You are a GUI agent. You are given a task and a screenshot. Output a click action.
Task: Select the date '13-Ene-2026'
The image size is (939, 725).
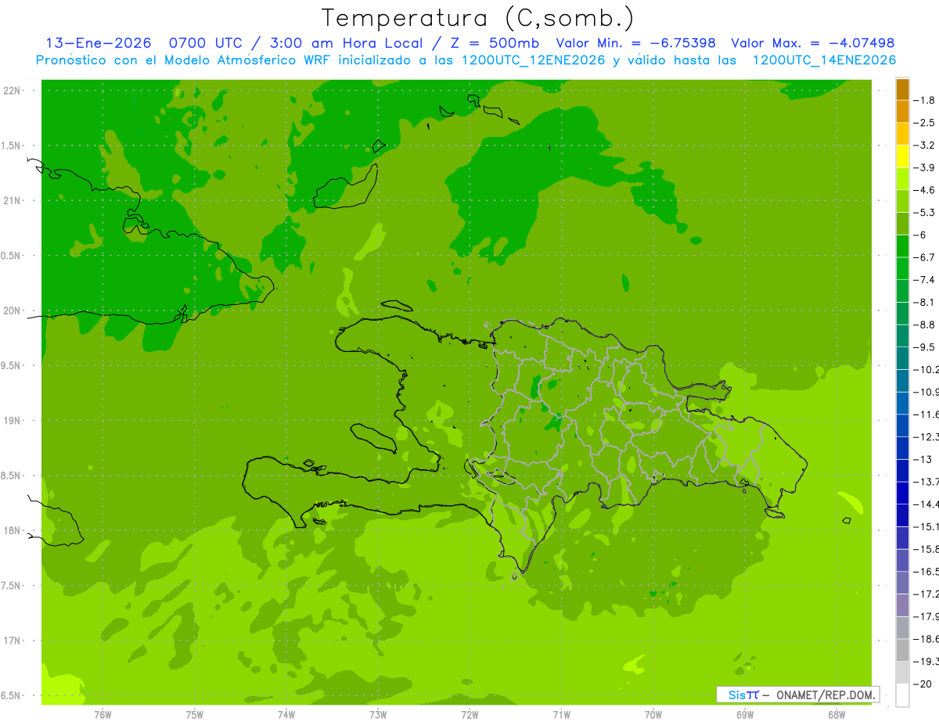(98, 43)
